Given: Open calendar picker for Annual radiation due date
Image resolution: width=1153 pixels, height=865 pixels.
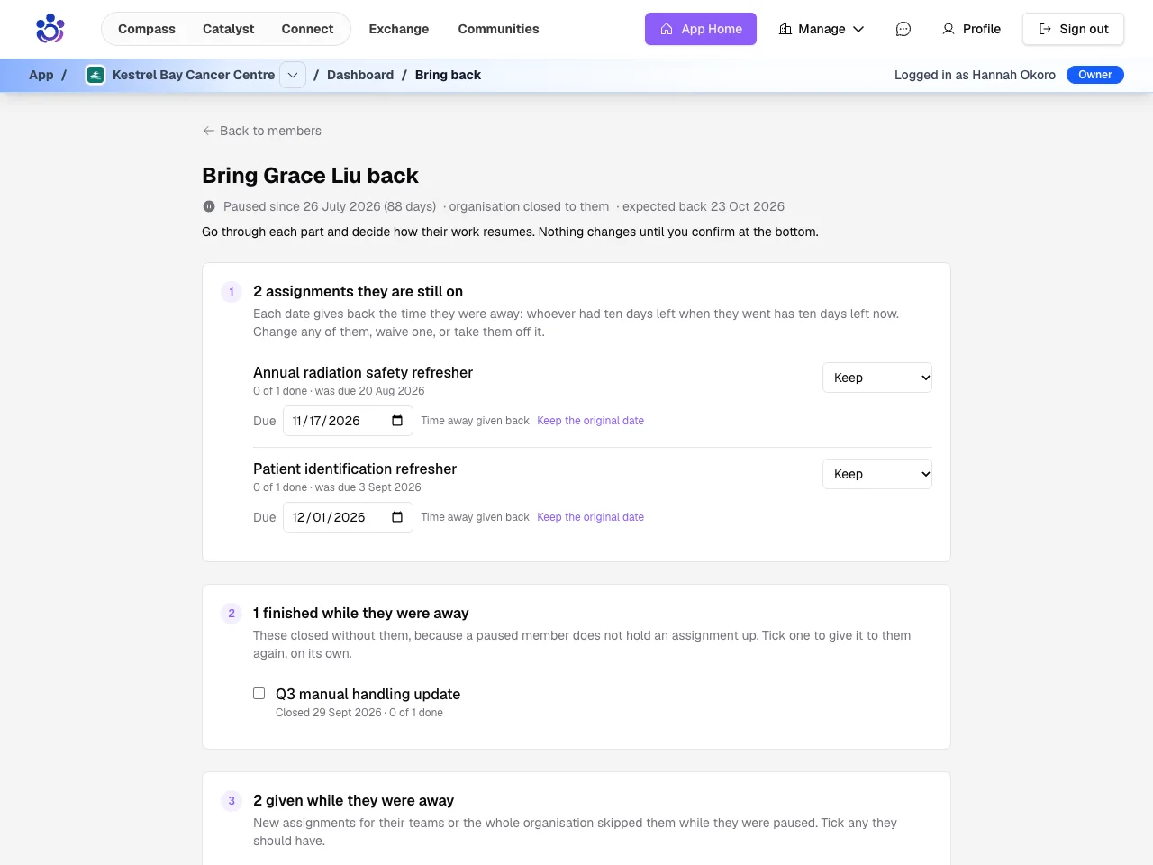Looking at the screenshot, I should click(397, 421).
